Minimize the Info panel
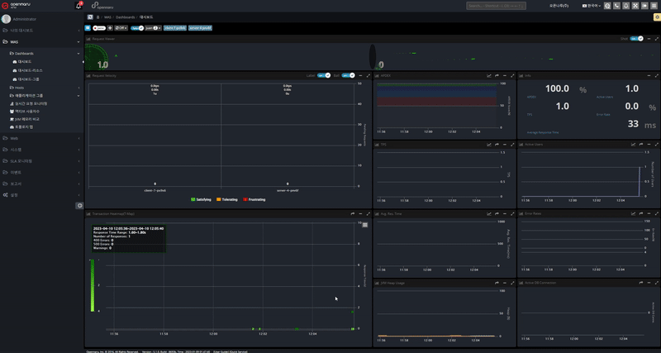 click(647, 75)
